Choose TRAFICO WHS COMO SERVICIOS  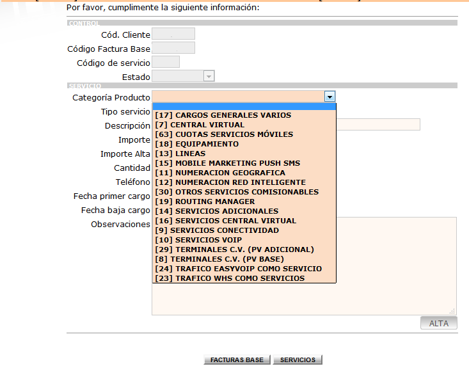point(244,278)
